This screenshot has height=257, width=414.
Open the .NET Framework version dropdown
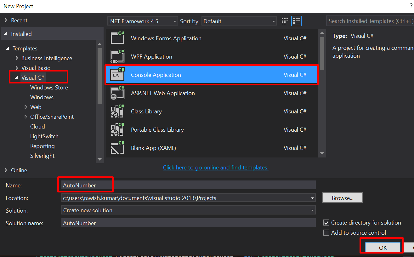point(142,21)
